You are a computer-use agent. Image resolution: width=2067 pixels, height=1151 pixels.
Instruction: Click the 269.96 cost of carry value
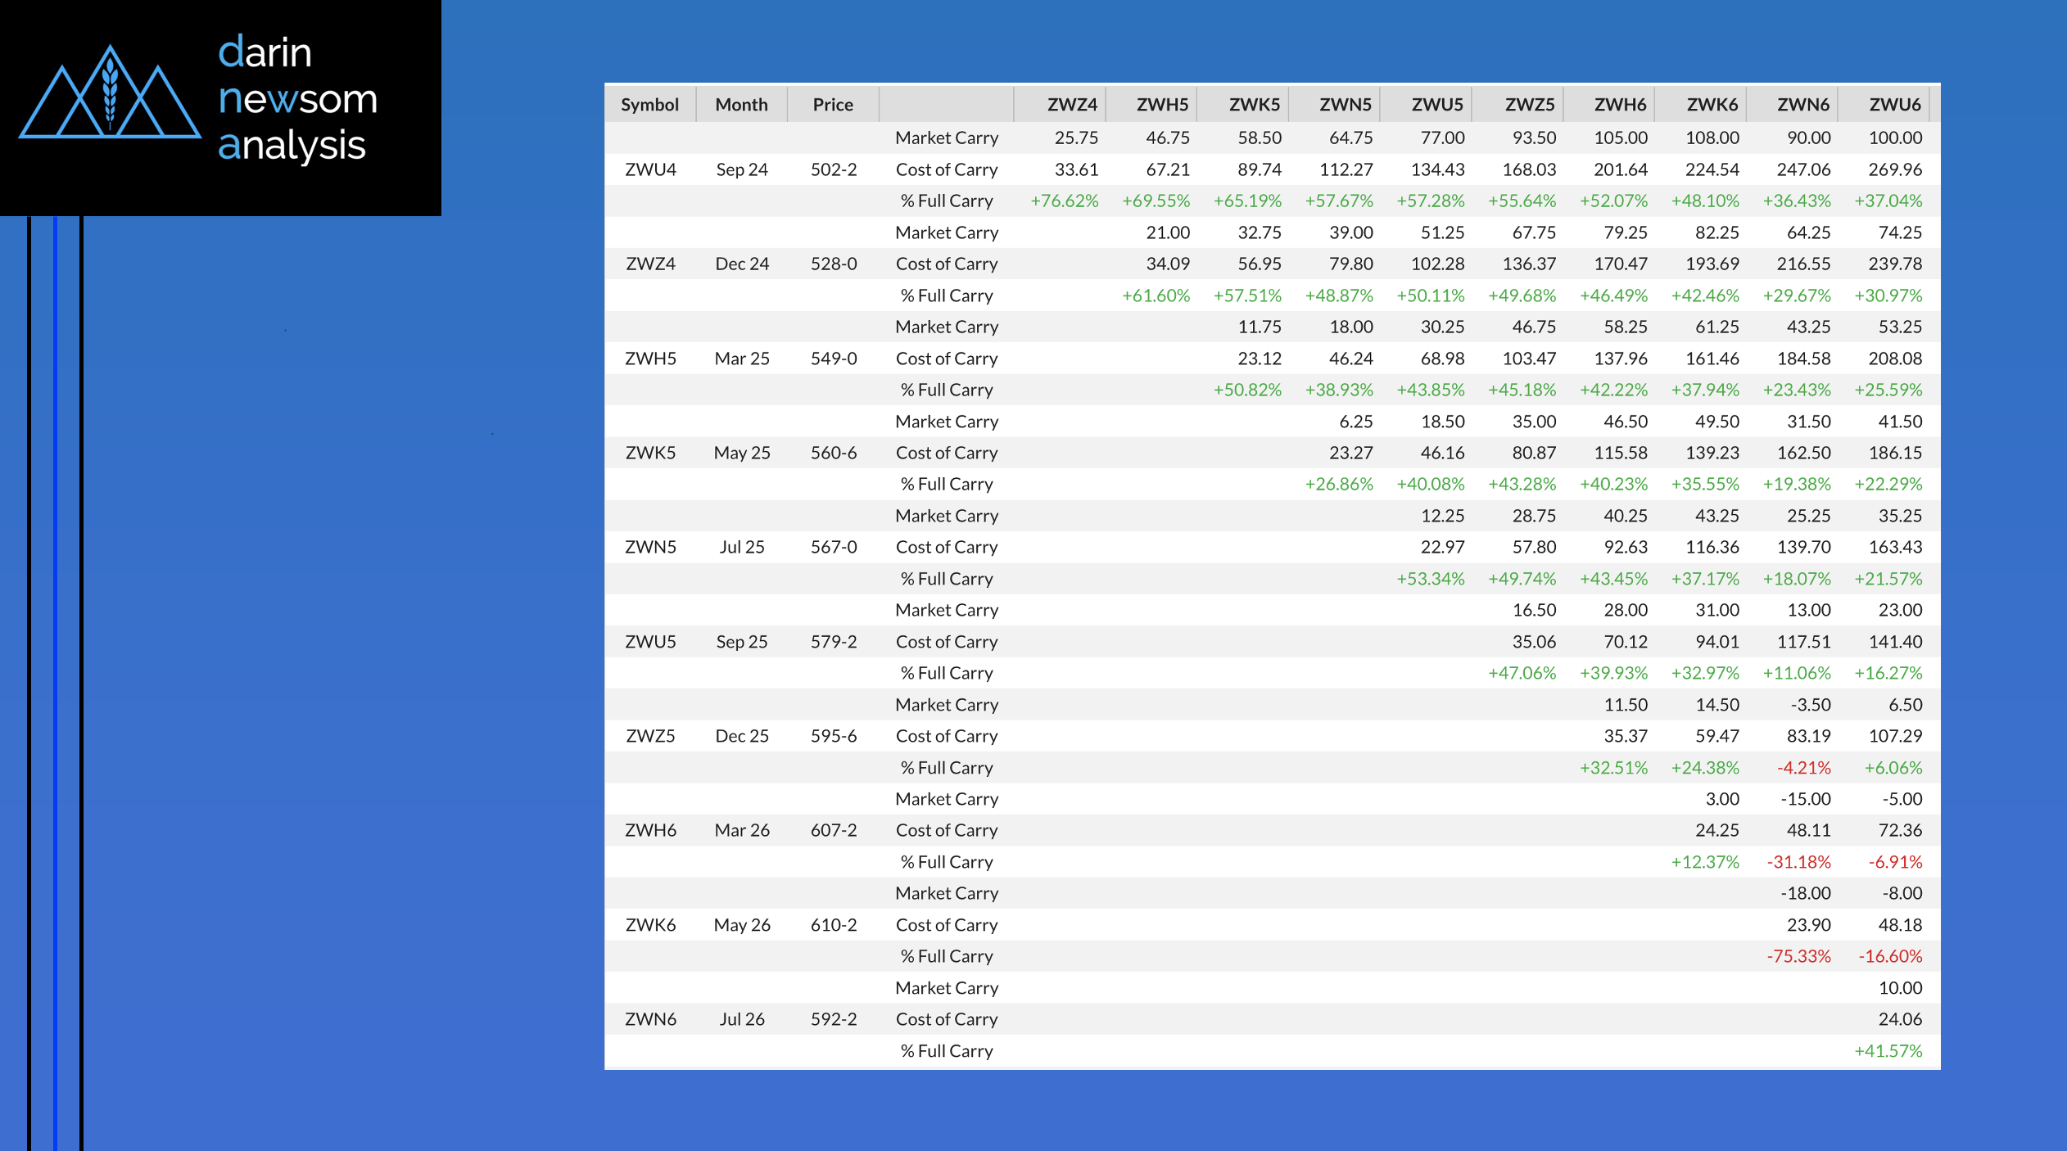click(x=1894, y=169)
